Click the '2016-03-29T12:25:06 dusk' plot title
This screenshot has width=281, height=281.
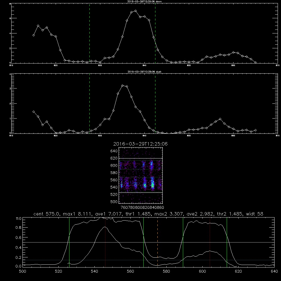click(x=144, y=72)
